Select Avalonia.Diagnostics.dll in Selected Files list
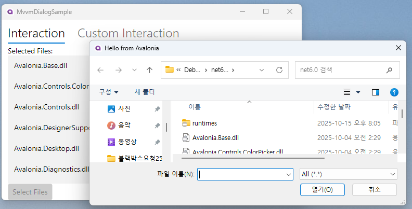 click(51, 169)
